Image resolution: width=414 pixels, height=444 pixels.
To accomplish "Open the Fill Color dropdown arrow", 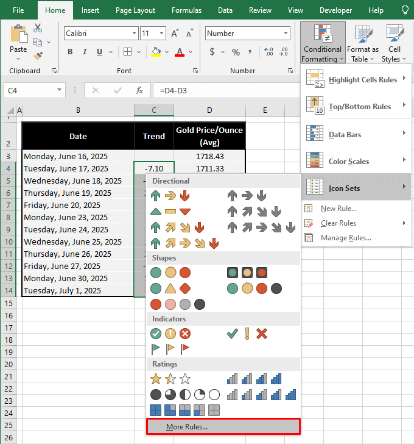I will (167, 52).
